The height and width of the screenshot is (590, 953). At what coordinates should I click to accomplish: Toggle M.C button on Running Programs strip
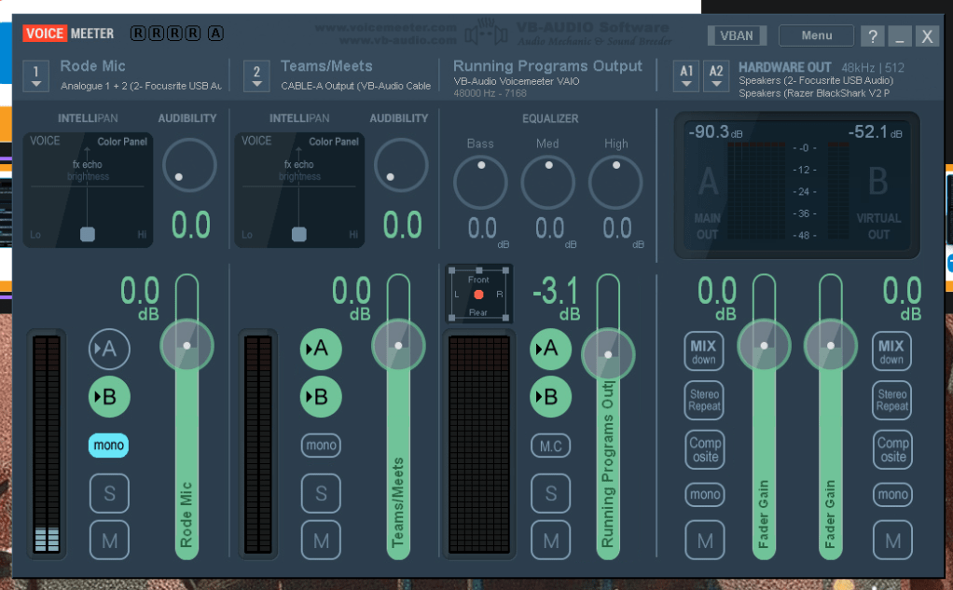[x=551, y=446]
